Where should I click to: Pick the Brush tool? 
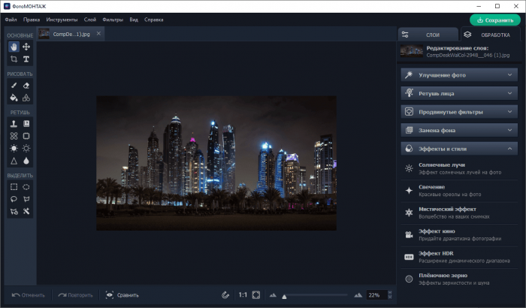(x=14, y=86)
